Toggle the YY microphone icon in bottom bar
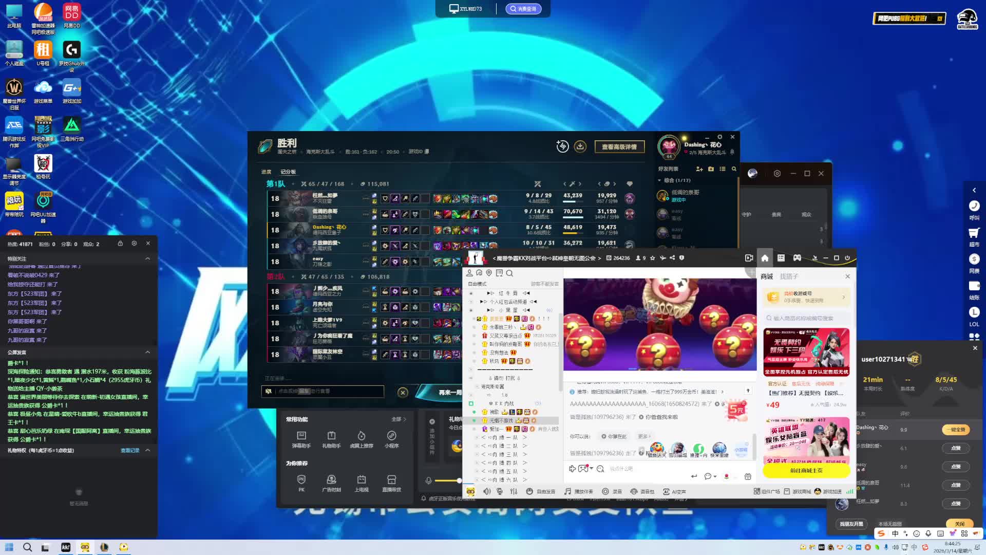The width and height of the screenshot is (986, 555). (x=500, y=492)
